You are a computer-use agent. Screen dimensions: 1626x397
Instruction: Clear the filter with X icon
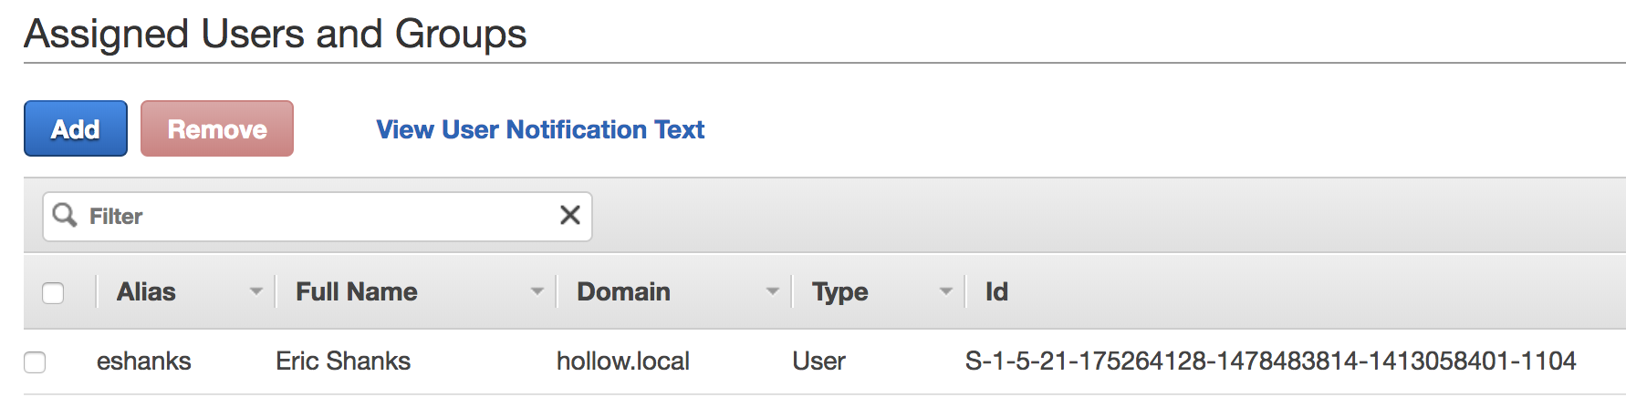click(570, 215)
